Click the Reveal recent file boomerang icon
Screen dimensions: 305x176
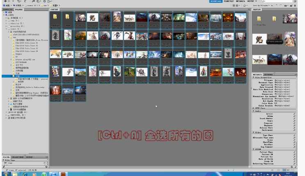point(25,1)
